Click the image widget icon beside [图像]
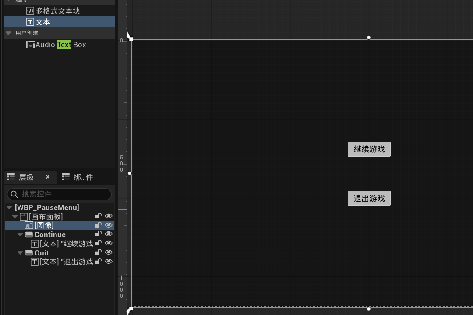 (28, 225)
